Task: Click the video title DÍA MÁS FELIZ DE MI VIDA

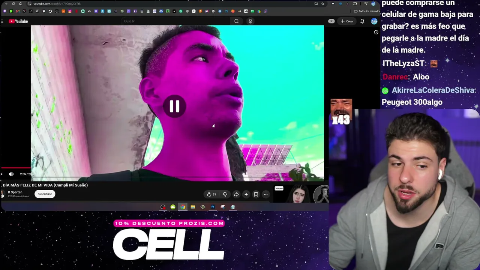Action: (x=45, y=185)
